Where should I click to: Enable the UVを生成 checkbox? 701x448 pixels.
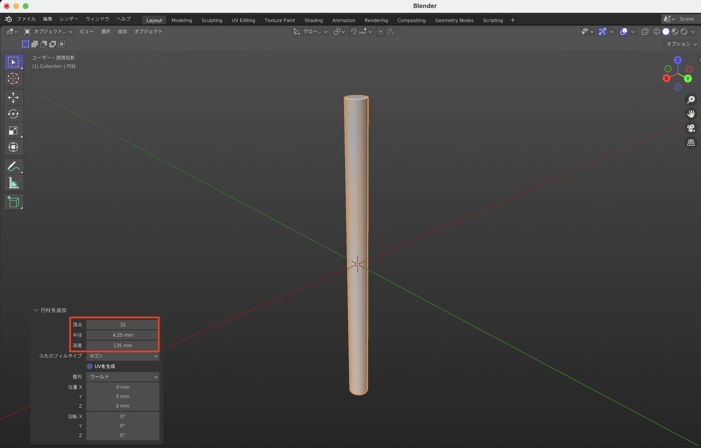point(90,366)
